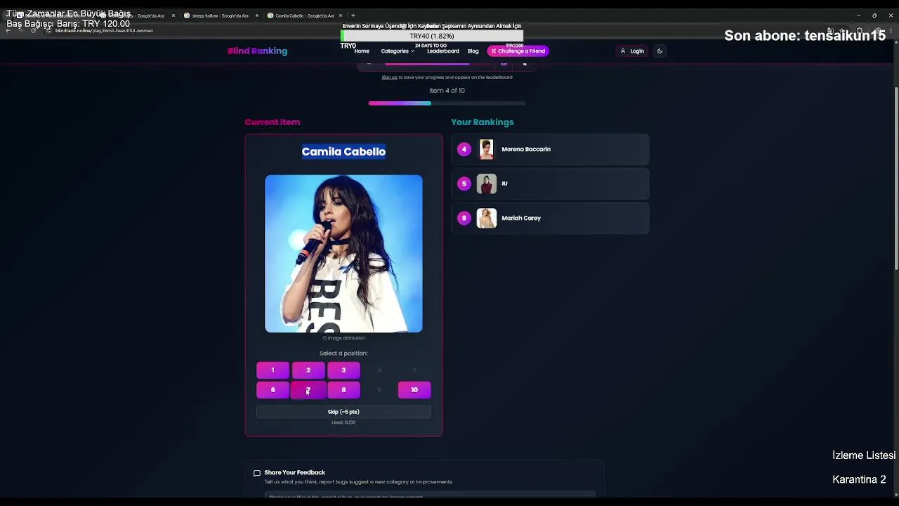
Task: Click the browser menu three-dot icon
Action: click(x=891, y=31)
